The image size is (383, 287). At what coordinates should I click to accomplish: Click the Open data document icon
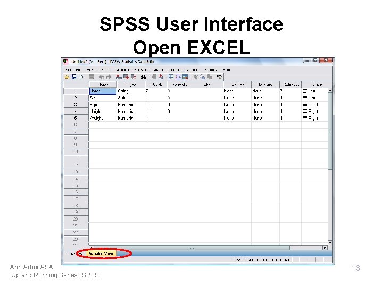(x=67, y=77)
